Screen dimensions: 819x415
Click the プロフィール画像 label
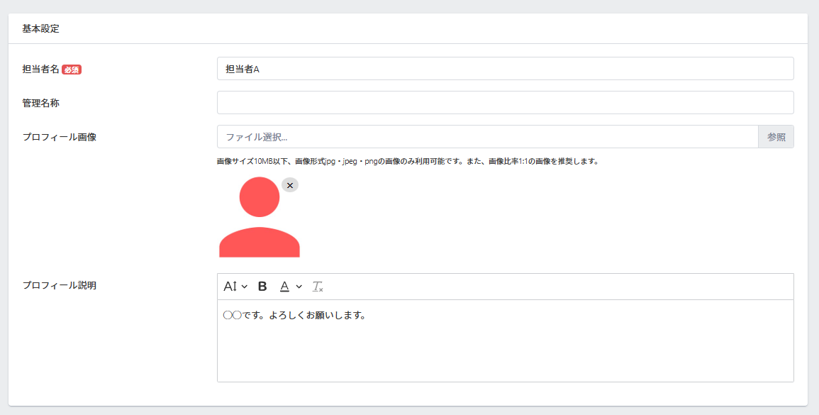pyautogui.click(x=59, y=137)
